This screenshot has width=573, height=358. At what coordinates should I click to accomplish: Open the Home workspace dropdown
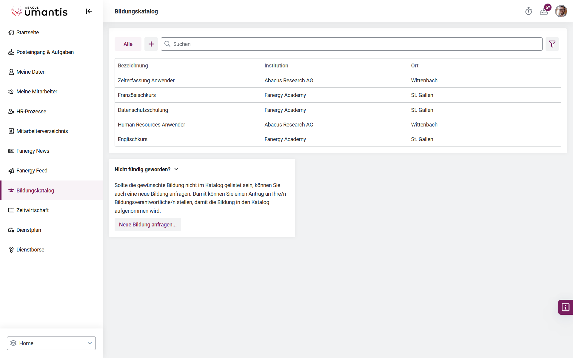pos(51,343)
